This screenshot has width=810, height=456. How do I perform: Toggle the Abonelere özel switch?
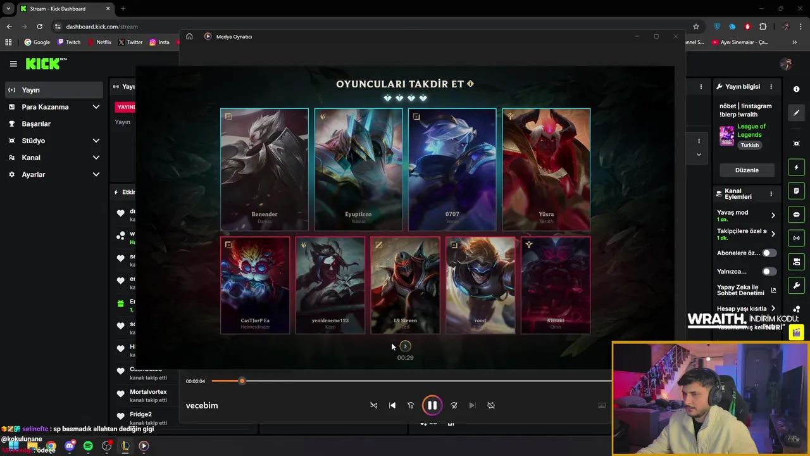tap(769, 253)
